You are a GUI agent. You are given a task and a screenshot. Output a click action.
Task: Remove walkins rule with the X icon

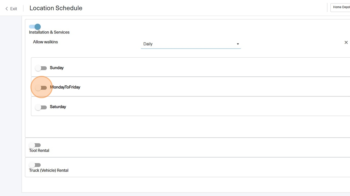346,42
